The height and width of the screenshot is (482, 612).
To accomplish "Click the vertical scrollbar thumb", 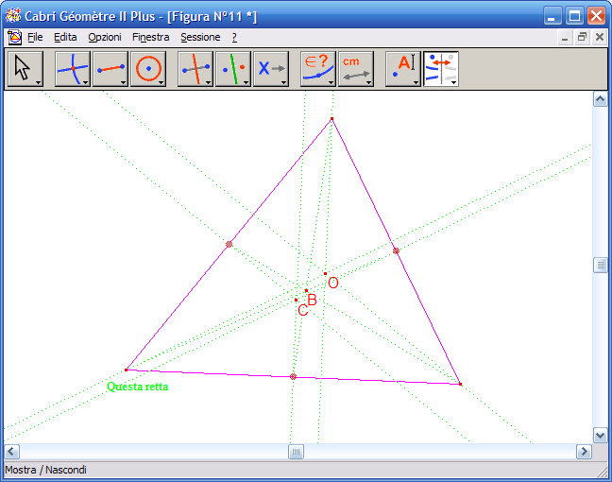I will [601, 266].
